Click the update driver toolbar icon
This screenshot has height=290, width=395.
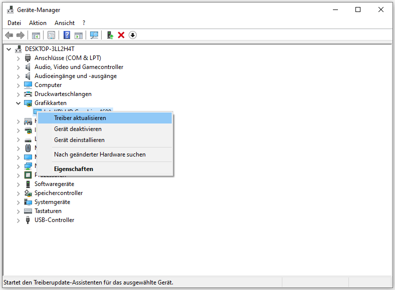click(x=110, y=35)
